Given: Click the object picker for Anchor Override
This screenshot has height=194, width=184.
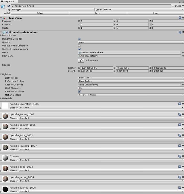Looking at the screenshot, I should (183, 85).
